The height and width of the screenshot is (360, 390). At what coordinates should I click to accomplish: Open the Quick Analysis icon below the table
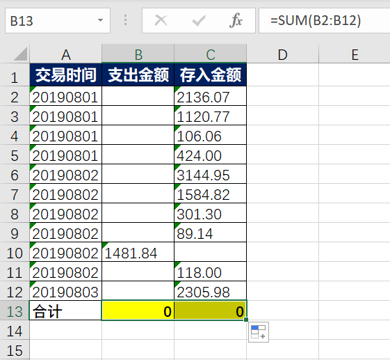click(259, 332)
